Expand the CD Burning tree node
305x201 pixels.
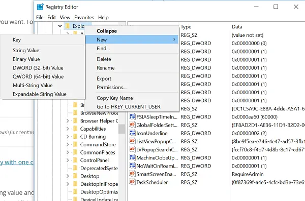coord(68,137)
